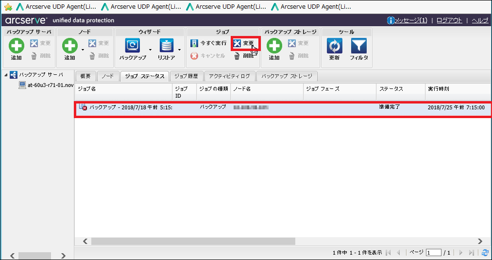This screenshot has width=492, height=260.
Task: Click the paging bar refresh icon
Action: [x=485, y=252]
